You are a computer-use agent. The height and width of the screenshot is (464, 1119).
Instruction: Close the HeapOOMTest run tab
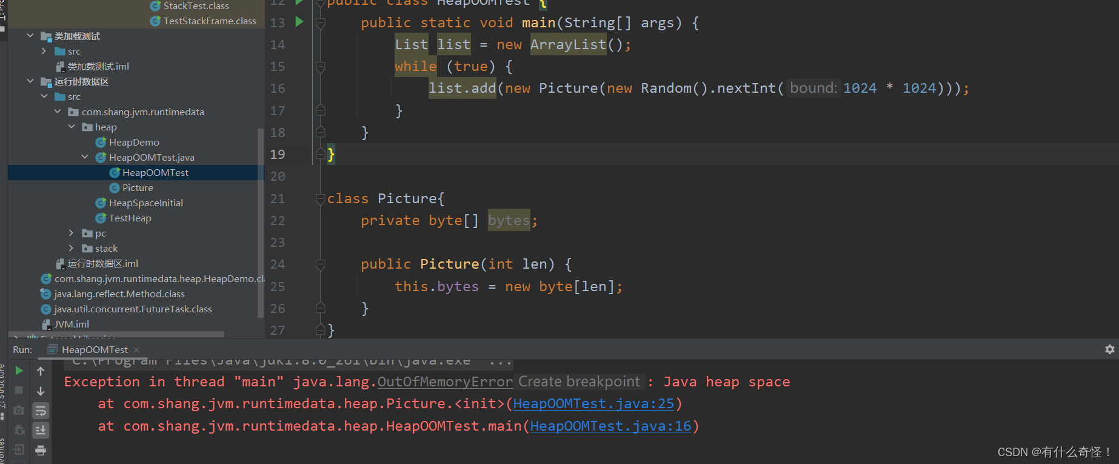click(x=136, y=350)
